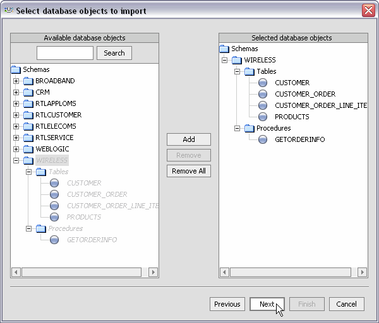Click left arrow of Available objects scrollbar
The width and height of the screenshot is (379, 323).
(16, 273)
